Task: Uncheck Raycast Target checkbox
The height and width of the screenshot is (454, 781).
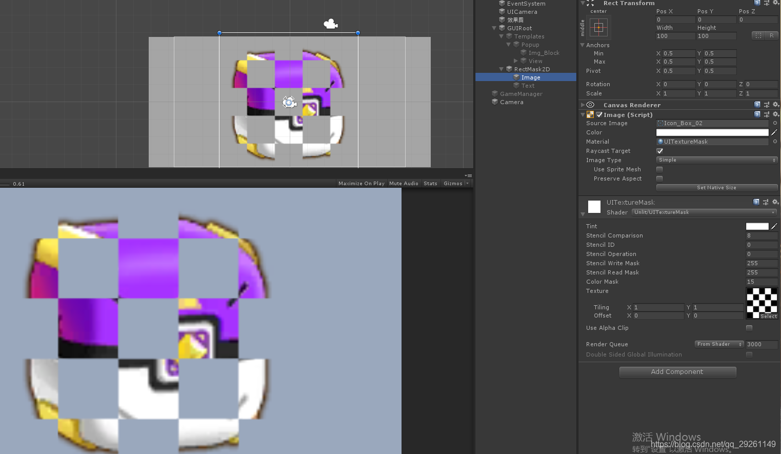Action: coord(659,151)
